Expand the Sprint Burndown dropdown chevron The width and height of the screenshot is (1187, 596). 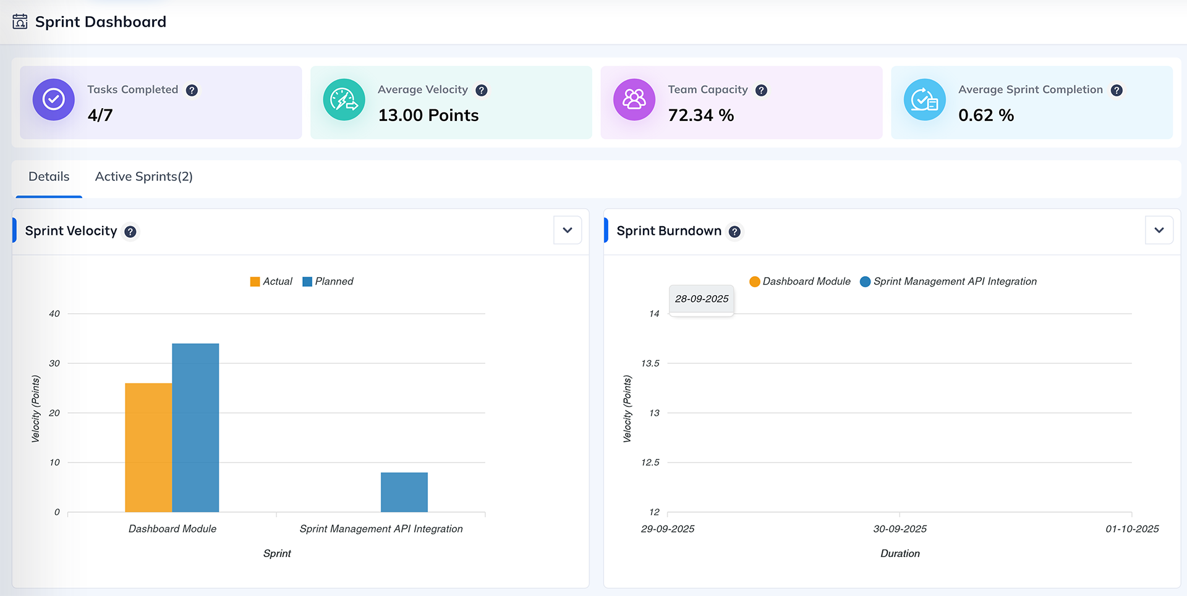[x=1159, y=230]
